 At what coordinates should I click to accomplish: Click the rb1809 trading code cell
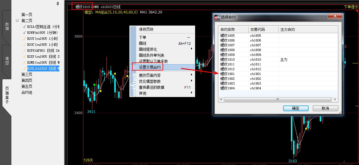pyautogui.click(x=256, y=55)
